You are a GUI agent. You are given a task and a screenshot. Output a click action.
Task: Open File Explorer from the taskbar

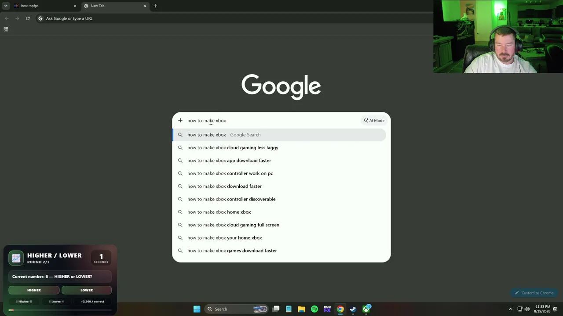301,309
